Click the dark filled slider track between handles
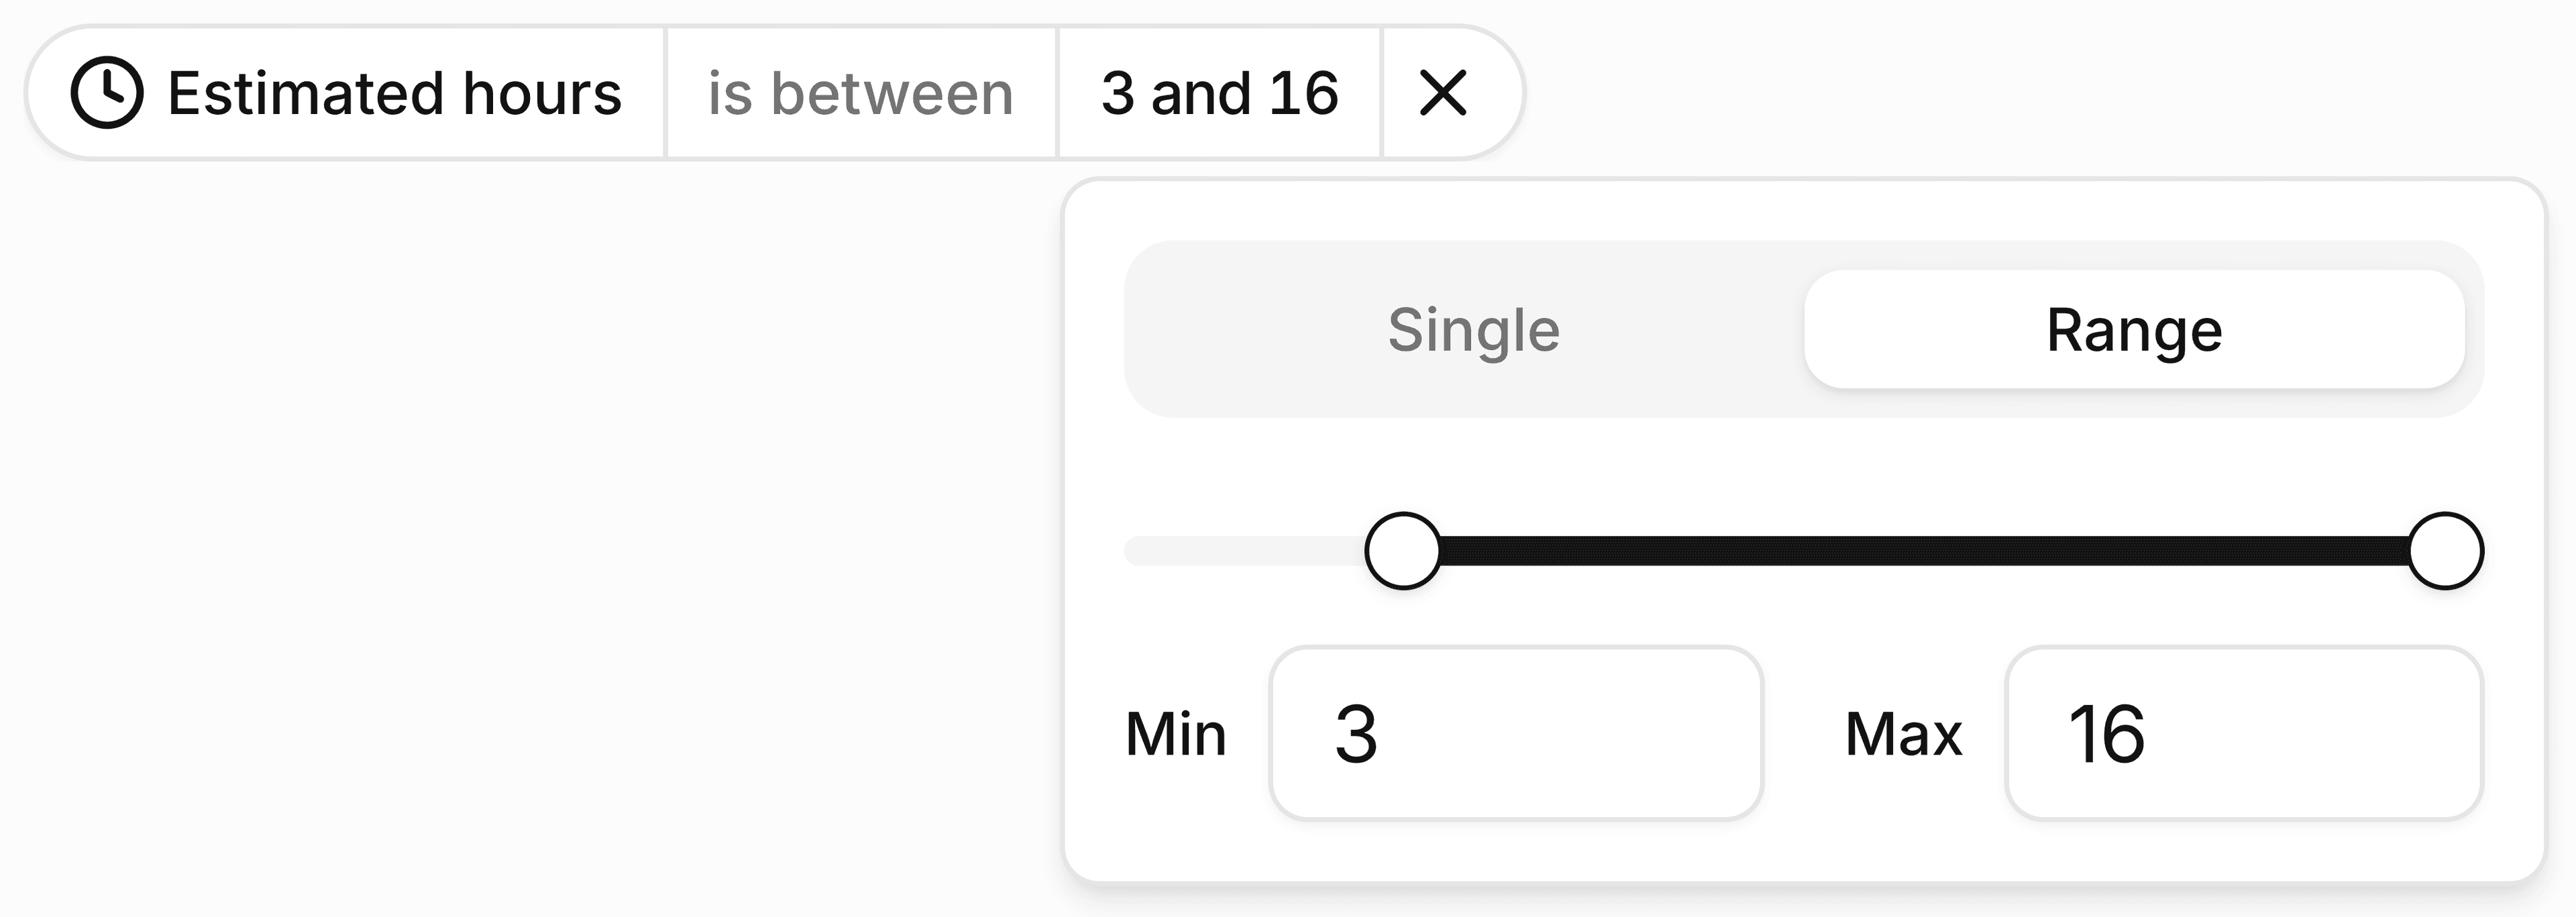 (1920, 551)
